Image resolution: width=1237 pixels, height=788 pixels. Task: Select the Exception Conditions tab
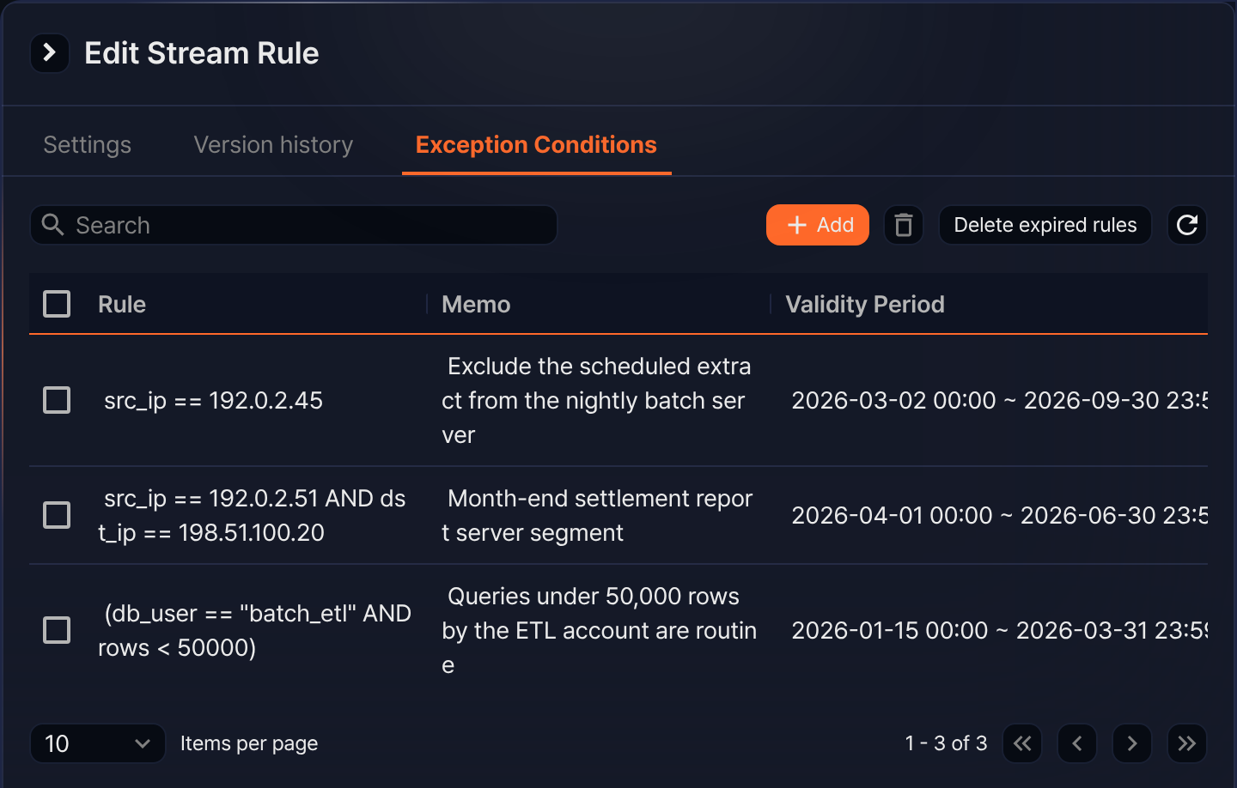coord(536,145)
